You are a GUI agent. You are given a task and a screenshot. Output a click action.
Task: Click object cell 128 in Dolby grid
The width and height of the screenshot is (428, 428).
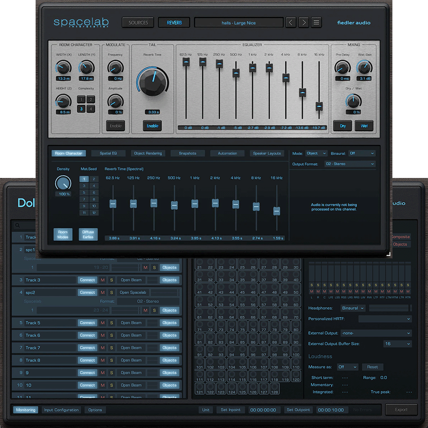[274, 389]
